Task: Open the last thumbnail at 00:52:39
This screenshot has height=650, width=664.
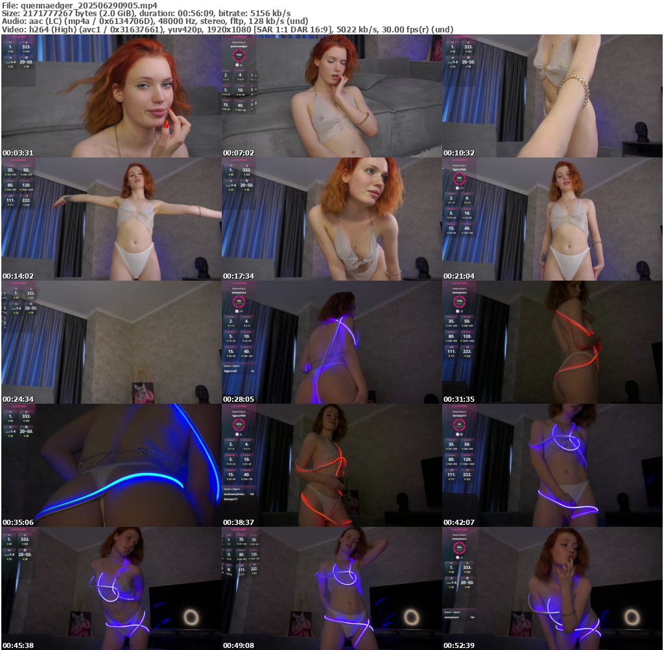Action: click(552, 588)
